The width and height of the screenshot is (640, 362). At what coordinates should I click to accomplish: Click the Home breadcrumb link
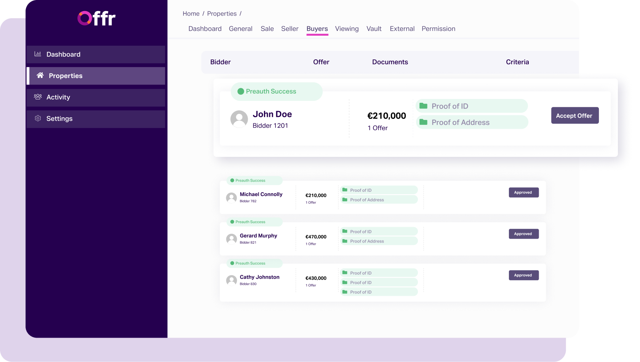tap(191, 13)
